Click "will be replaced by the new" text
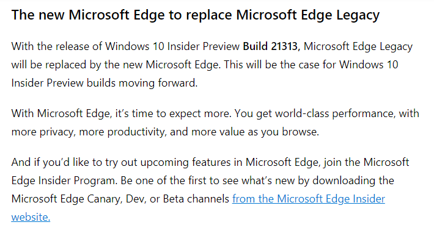The width and height of the screenshot is (434, 236). point(77,65)
